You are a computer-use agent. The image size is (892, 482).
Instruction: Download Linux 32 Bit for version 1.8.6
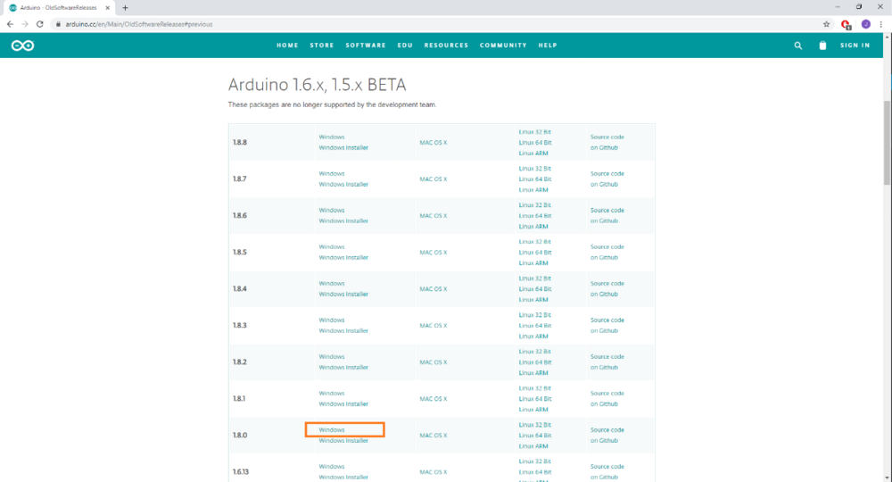tap(534, 205)
